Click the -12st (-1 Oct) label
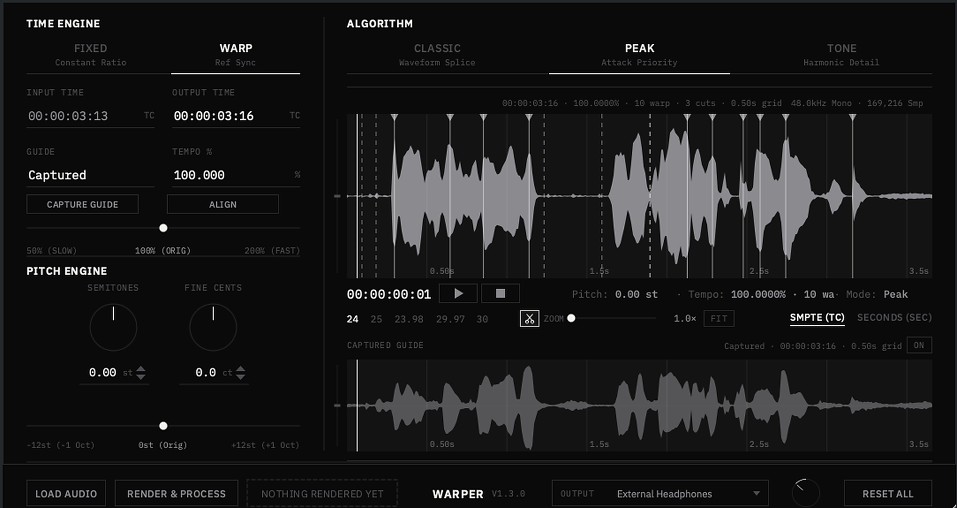The height and width of the screenshot is (508, 957). point(61,445)
